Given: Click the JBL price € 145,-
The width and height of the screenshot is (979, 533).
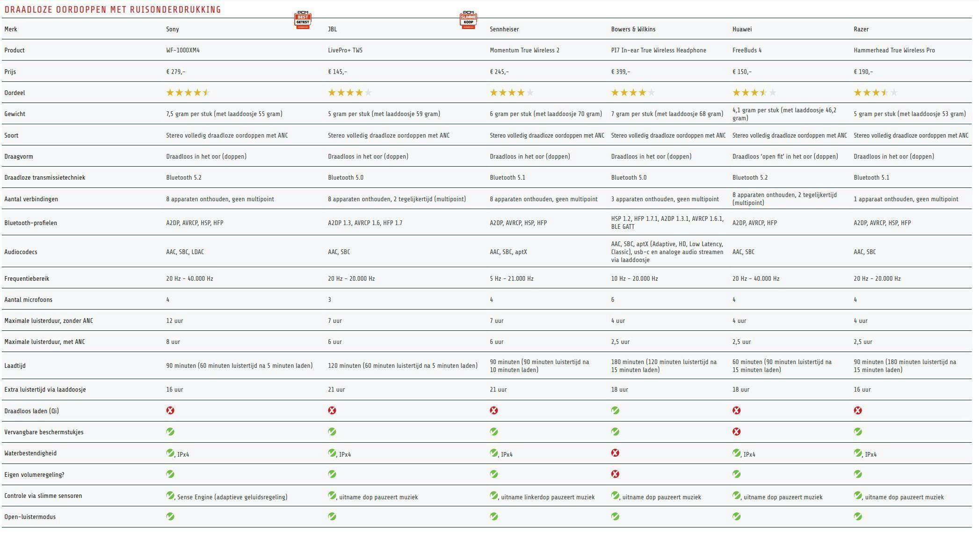Looking at the screenshot, I should (337, 72).
